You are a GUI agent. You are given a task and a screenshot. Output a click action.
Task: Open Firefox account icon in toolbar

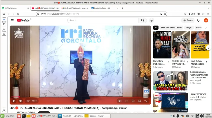pyautogui.click(x=199, y=14)
